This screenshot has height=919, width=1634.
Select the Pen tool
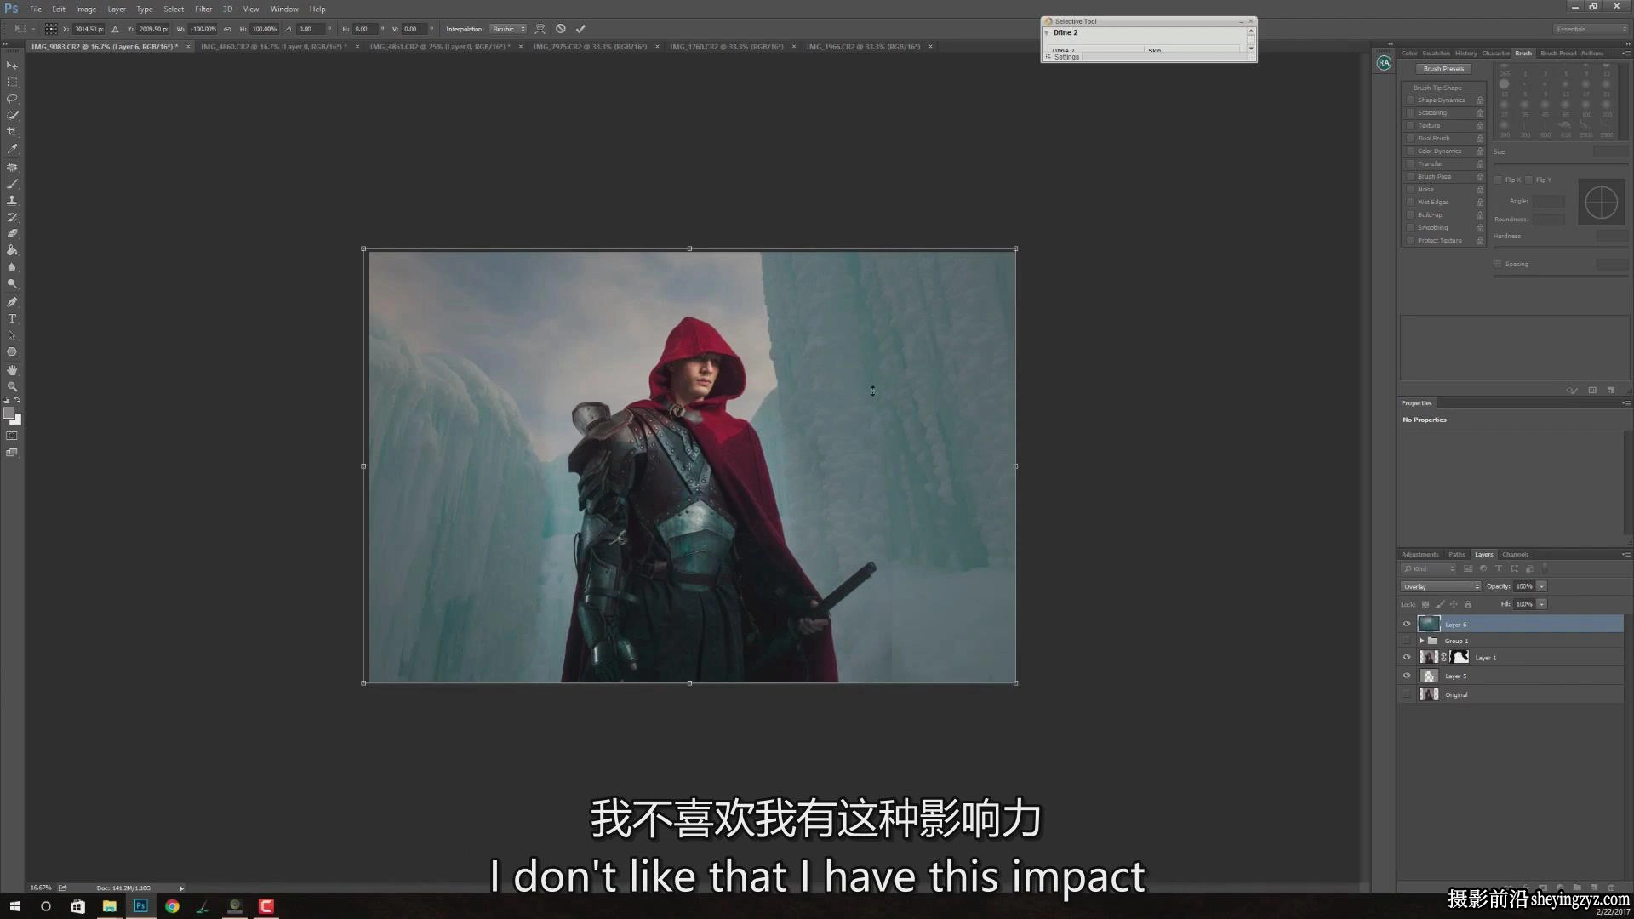12,302
